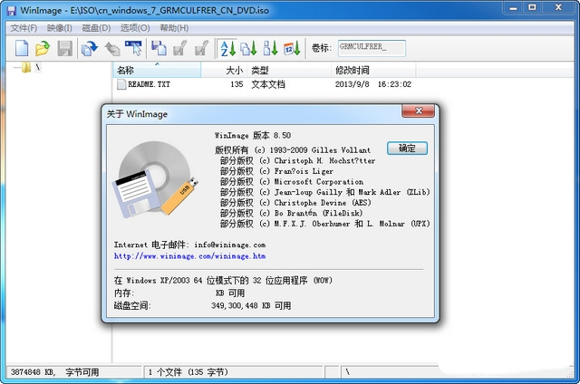Click the README.TXT file icon
The height and width of the screenshot is (384, 580).
pyautogui.click(x=121, y=84)
